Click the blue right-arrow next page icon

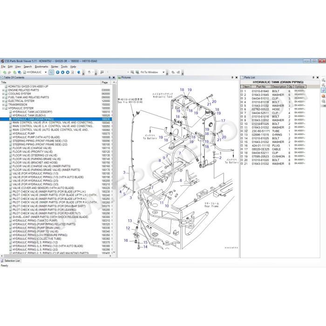[68, 72]
